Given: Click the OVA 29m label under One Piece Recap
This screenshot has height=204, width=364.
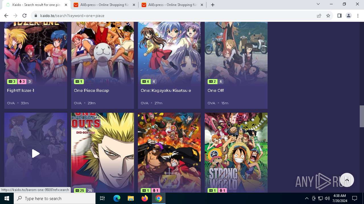Looking at the screenshot, I should (x=85, y=103).
